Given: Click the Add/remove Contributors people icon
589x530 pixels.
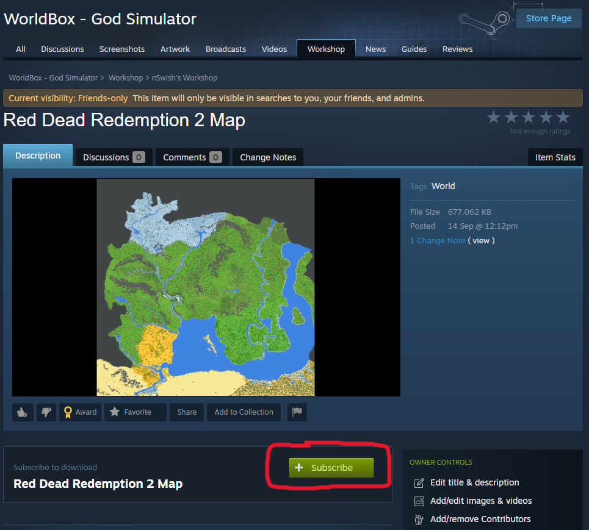Looking at the screenshot, I should [x=419, y=520].
